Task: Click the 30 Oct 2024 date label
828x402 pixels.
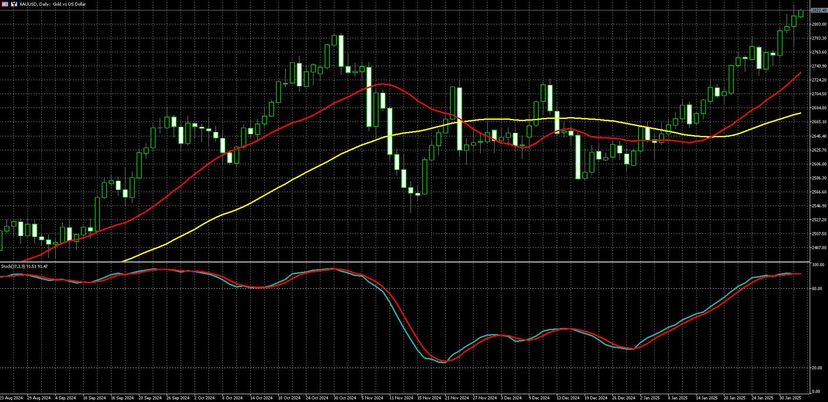Action: click(345, 398)
